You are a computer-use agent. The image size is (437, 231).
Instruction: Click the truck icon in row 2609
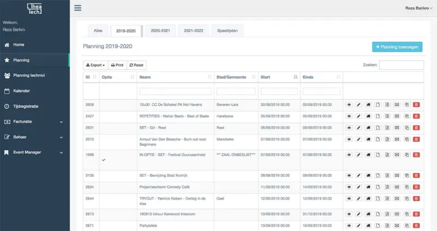(368, 105)
